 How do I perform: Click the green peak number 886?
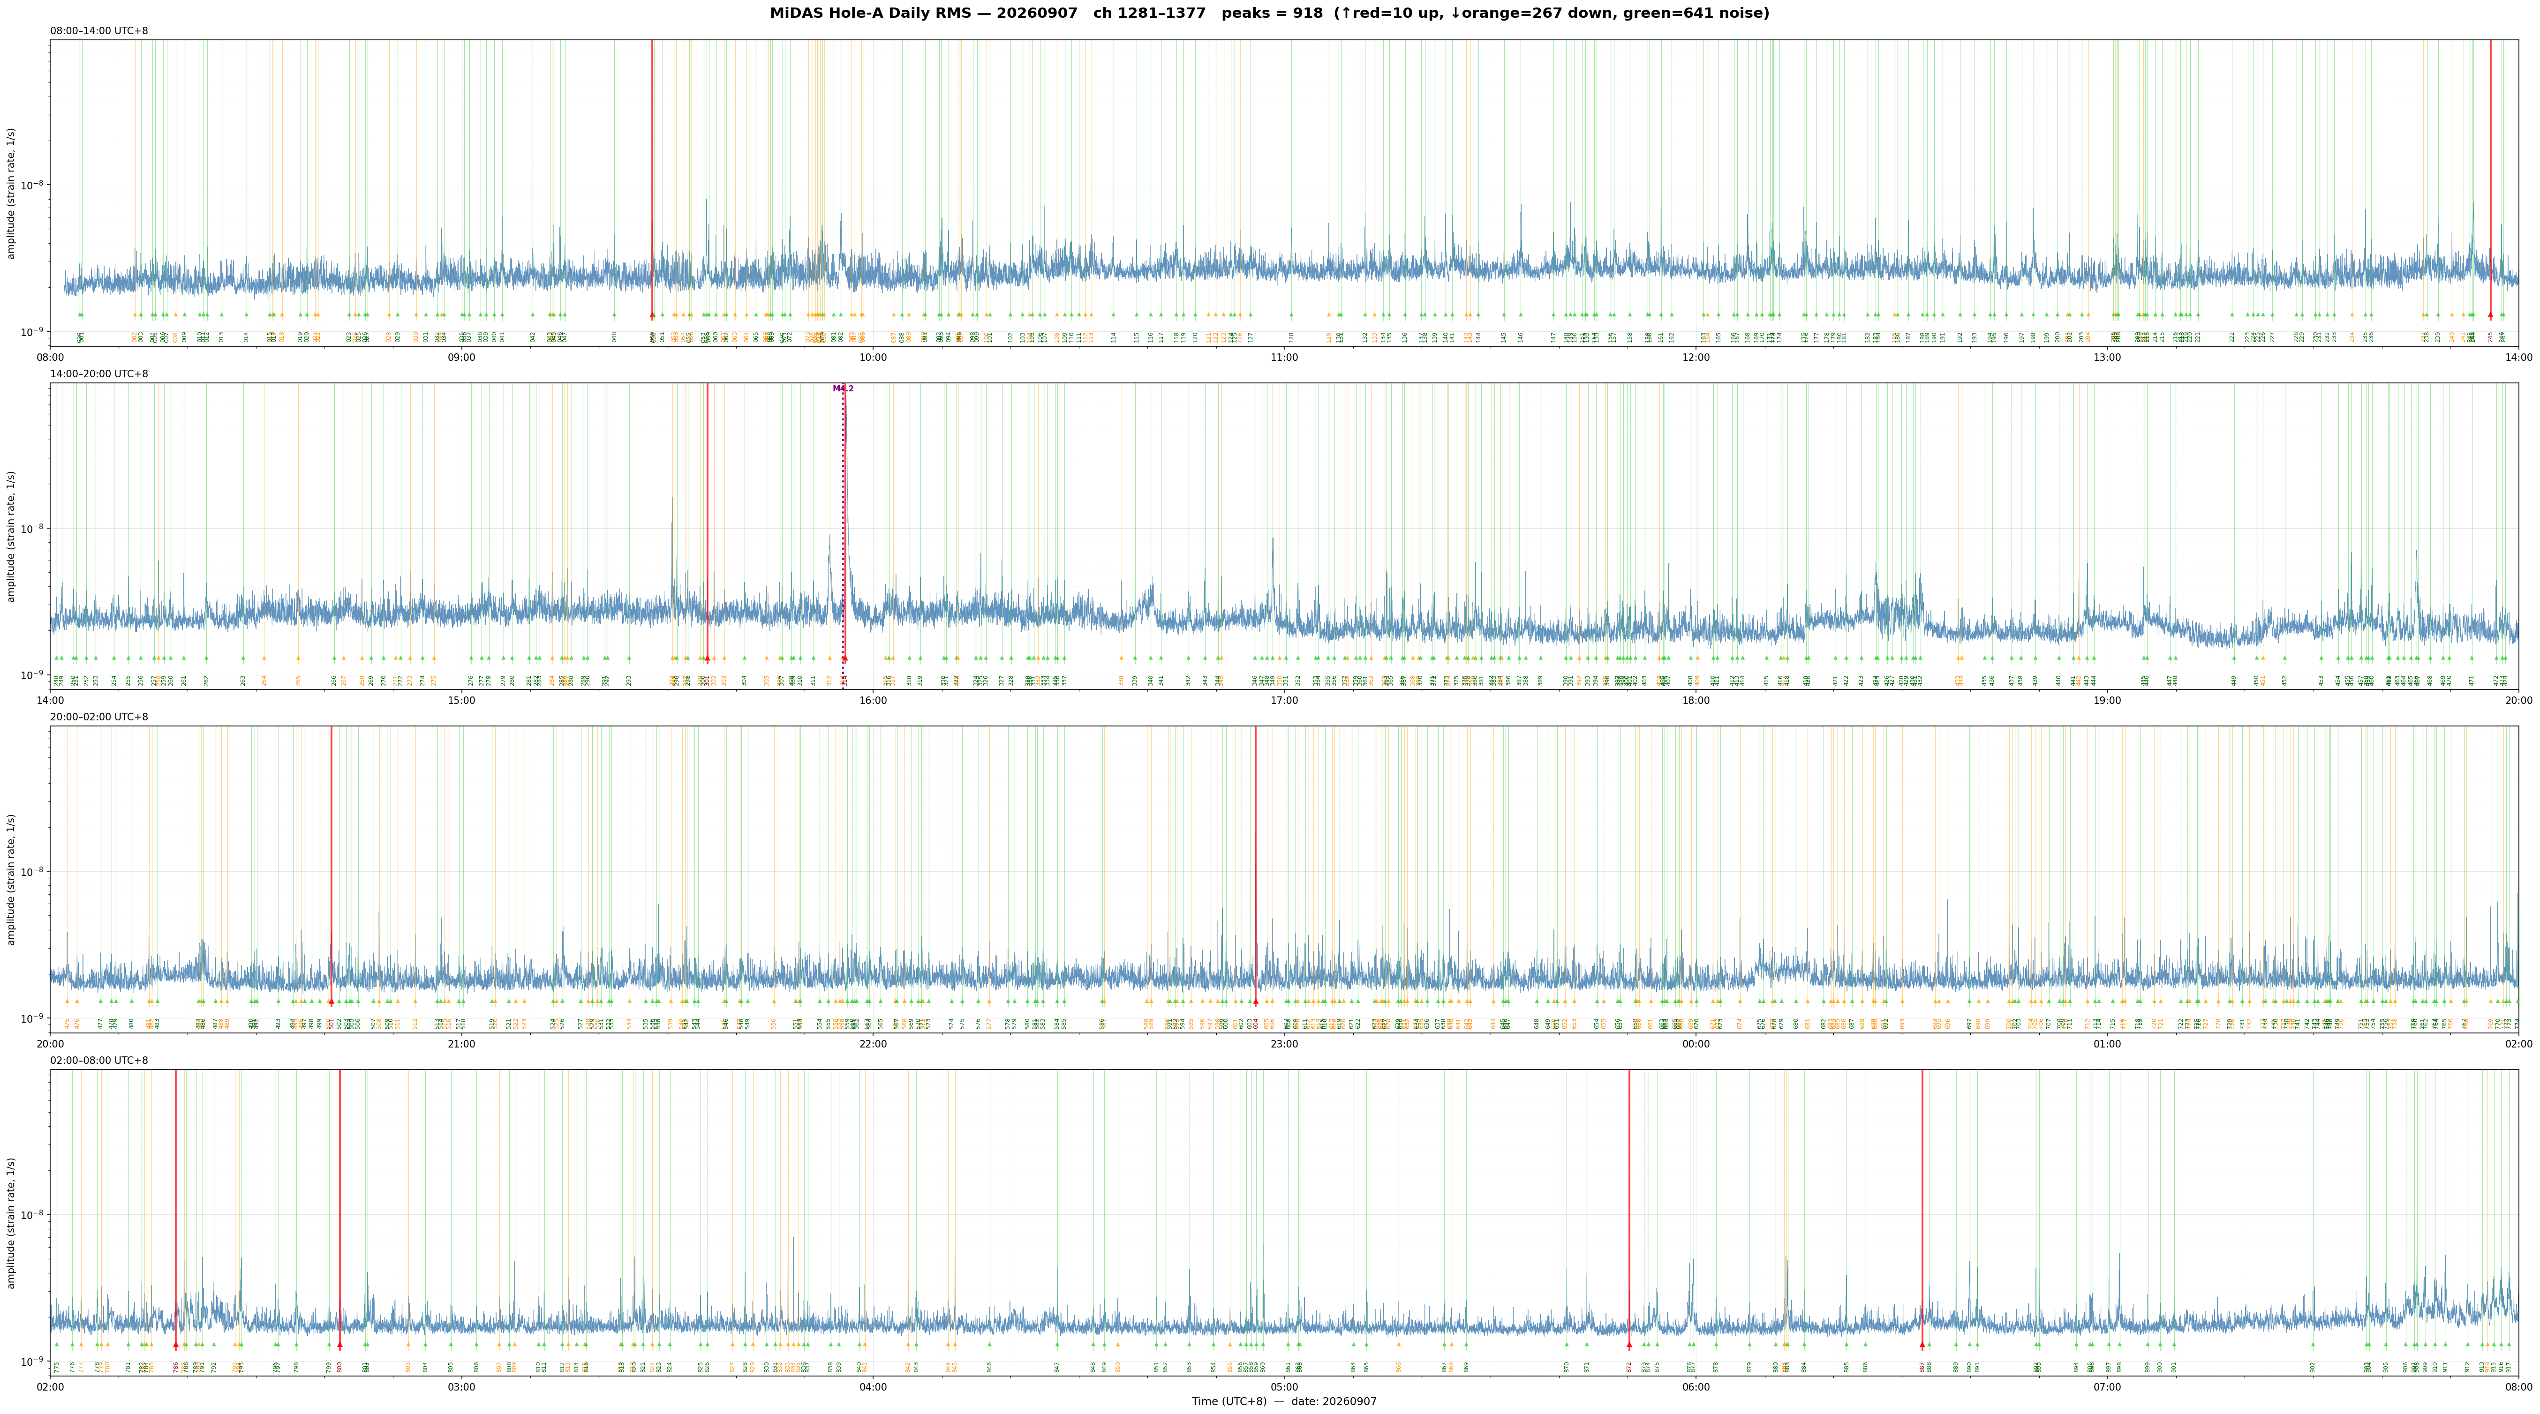tap(1866, 1367)
